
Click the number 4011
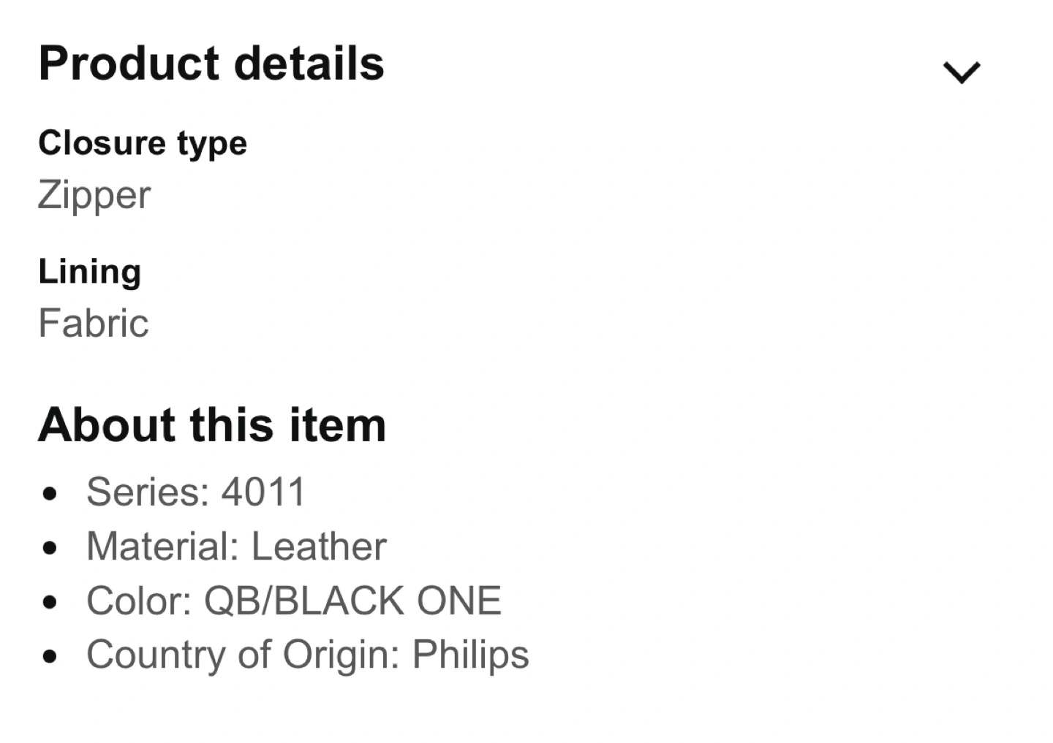pyautogui.click(x=263, y=492)
